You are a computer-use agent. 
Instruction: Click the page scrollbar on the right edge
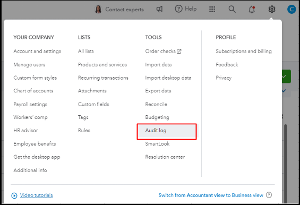pos(286,164)
